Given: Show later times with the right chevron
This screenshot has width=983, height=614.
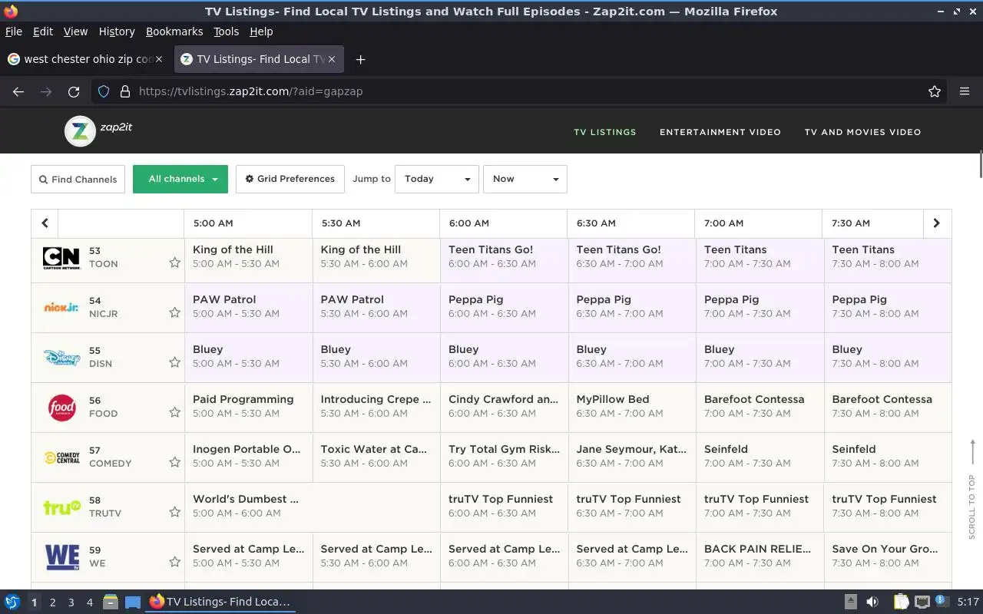Looking at the screenshot, I should pos(937,223).
